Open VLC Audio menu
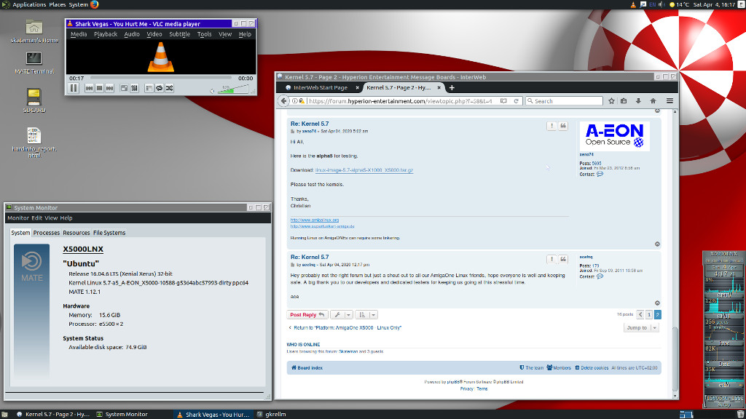The image size is (746, 419). (x=132, y=34)
